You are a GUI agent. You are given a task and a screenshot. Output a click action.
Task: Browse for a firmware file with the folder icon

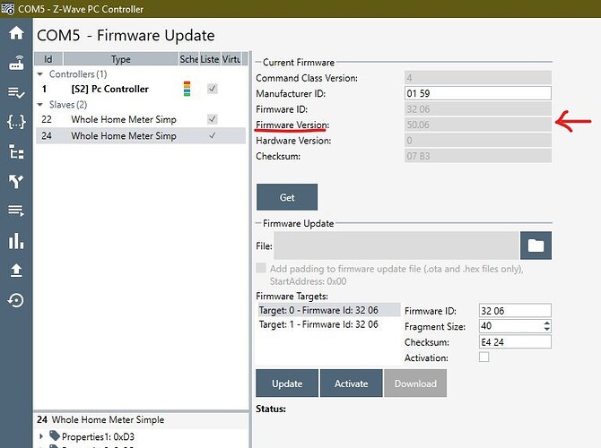(536, 246)
